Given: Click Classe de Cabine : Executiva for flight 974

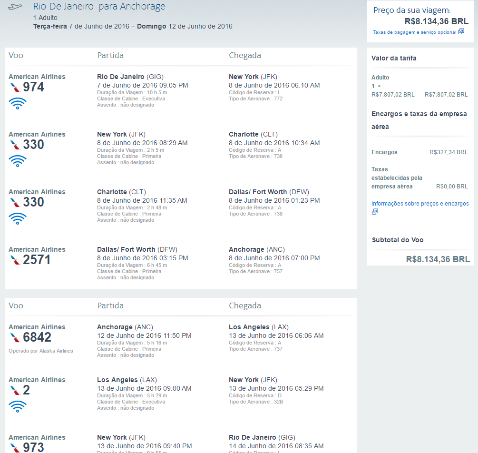Looking at the screenshot, I should pyautogui.click(x=131, y=98).
